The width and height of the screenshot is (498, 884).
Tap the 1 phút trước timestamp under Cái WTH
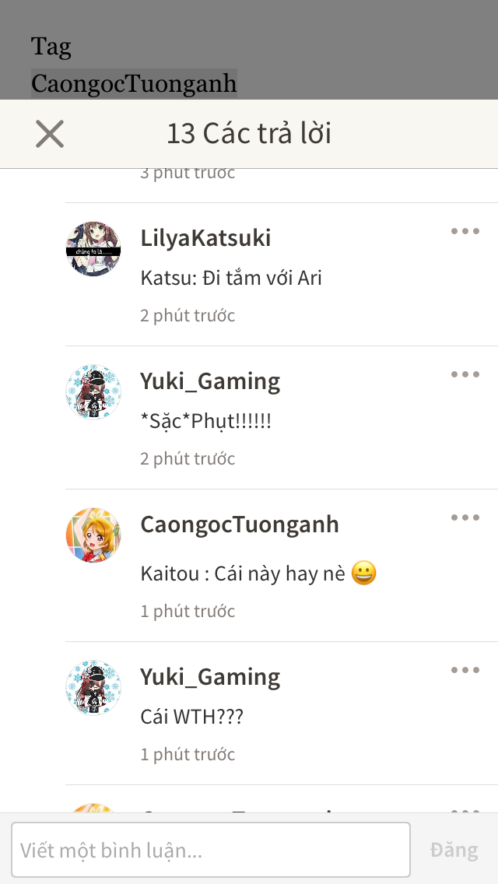pyautogui.click(x=188, y=754)
